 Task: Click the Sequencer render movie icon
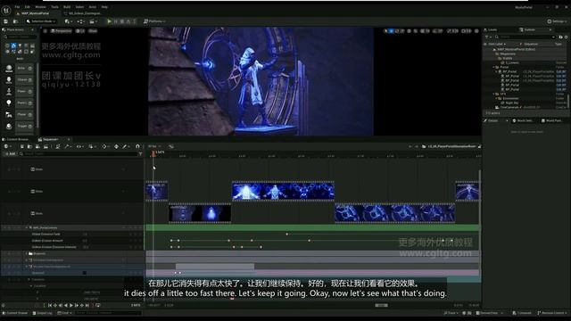(x=46, y=146)
